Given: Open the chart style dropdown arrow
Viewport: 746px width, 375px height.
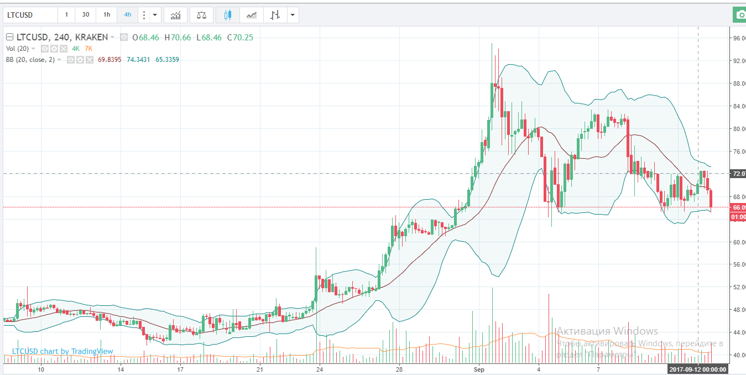Looking at the screenshot, I should pyautogui.click(x=292, y=15).
